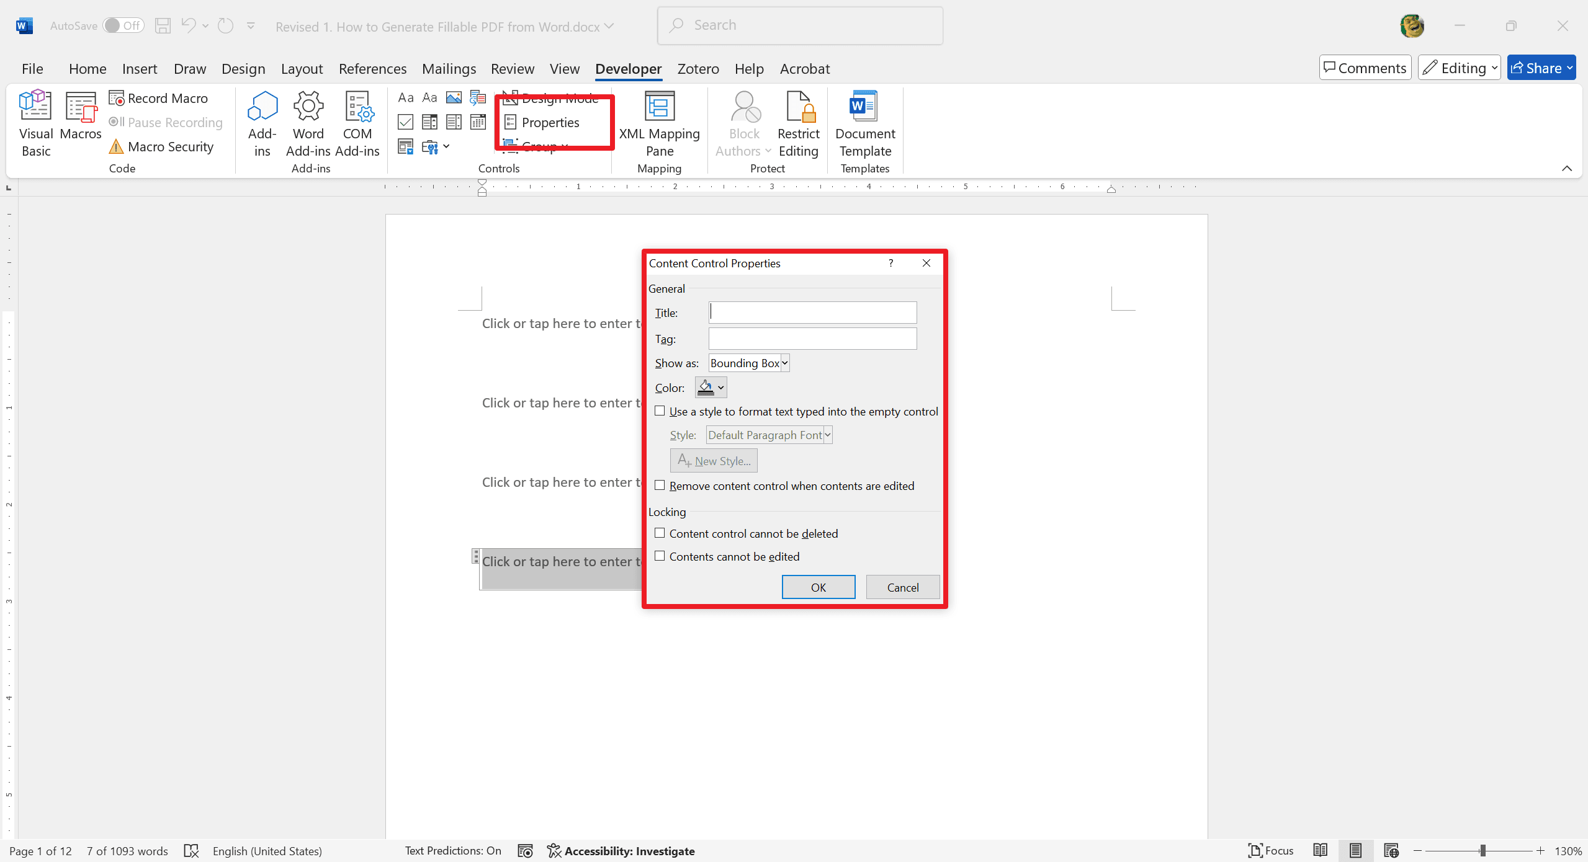Open Word Add-ins dialog

point(308,124)
